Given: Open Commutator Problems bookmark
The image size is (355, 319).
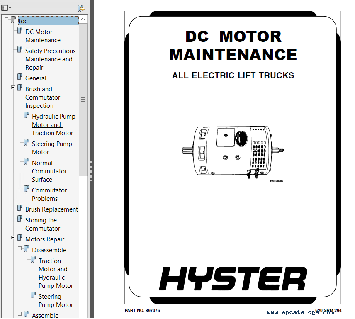Looking at the screenshot, I should 49,194.
